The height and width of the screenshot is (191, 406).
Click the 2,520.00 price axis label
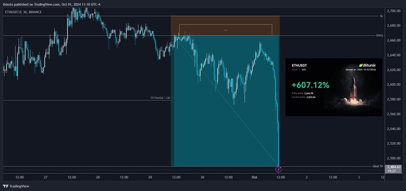pos(394,143)
